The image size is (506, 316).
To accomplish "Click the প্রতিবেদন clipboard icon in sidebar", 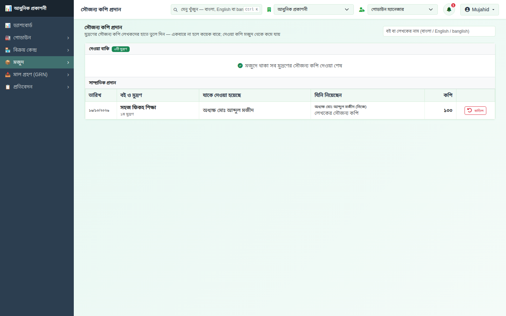I will click(x=8, y=87).
